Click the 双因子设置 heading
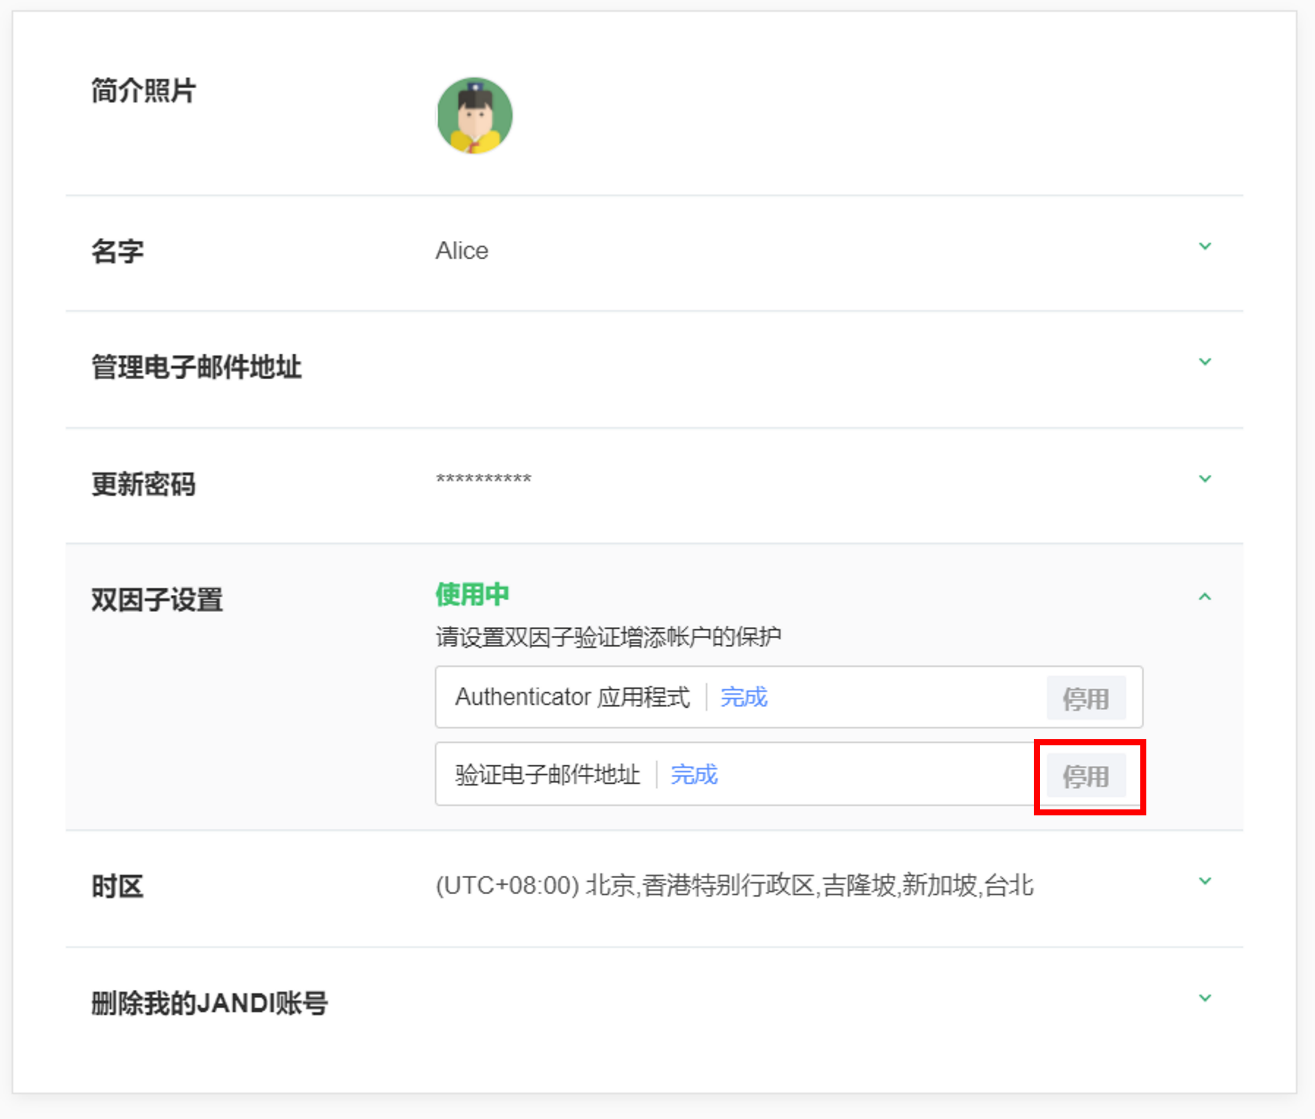The width and height of the screenshot is (1315, 1119). click(157, 599)
